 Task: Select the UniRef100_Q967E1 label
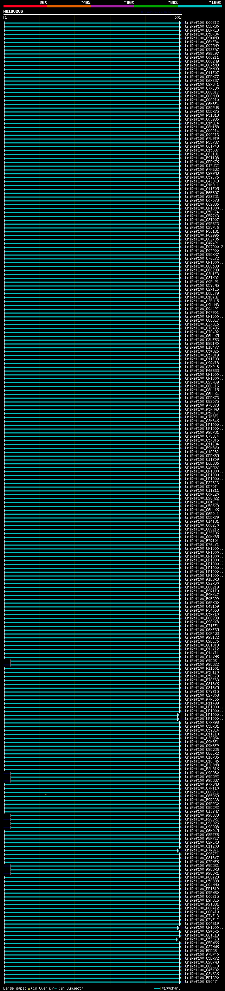tap(202, 854)
